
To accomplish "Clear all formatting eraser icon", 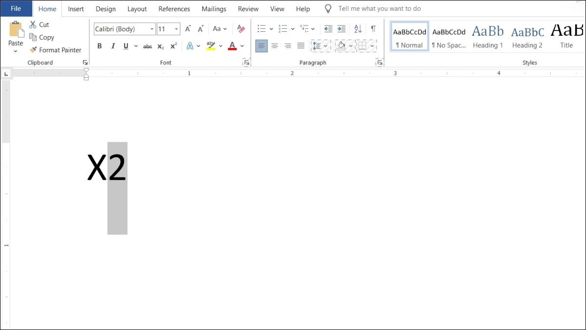I will (x=240, y=29).
